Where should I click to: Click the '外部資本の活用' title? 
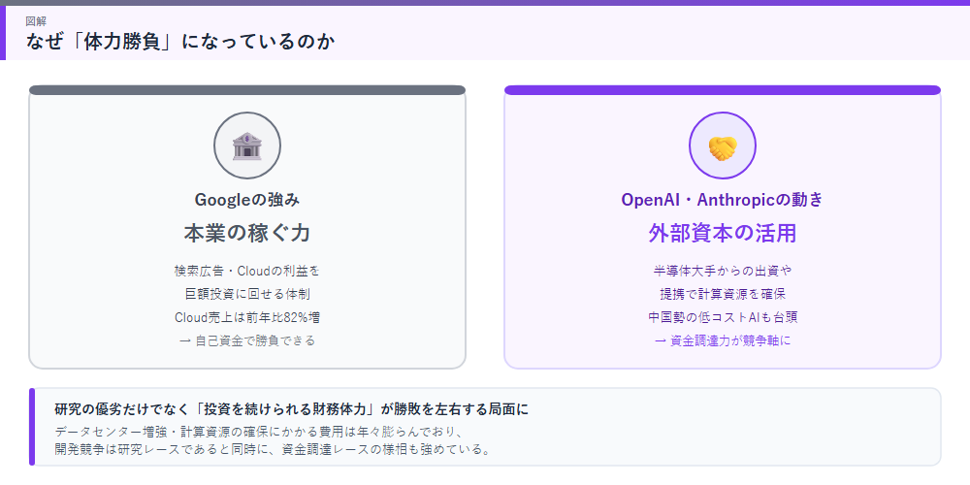[x=722, y=233]
